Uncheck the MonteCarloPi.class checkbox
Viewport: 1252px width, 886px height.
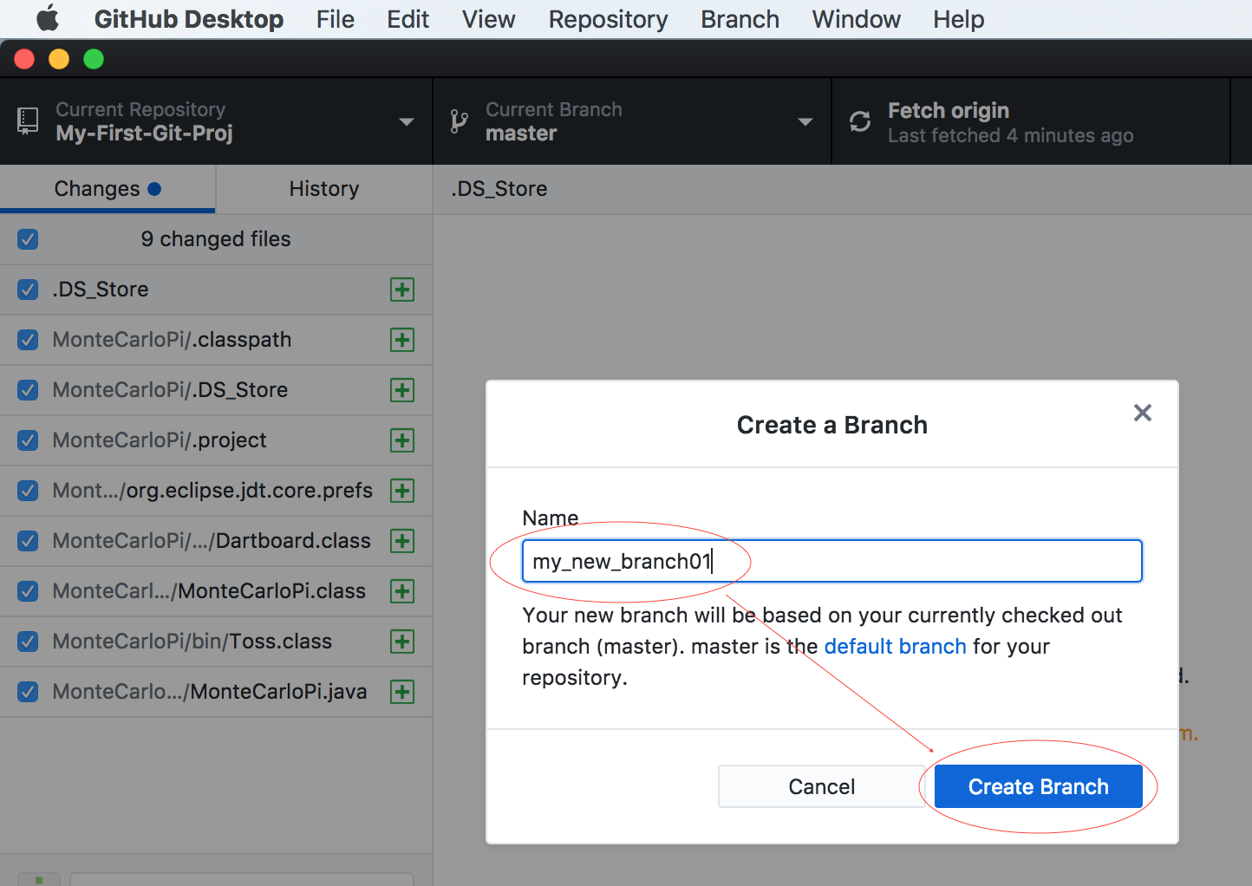28,591
